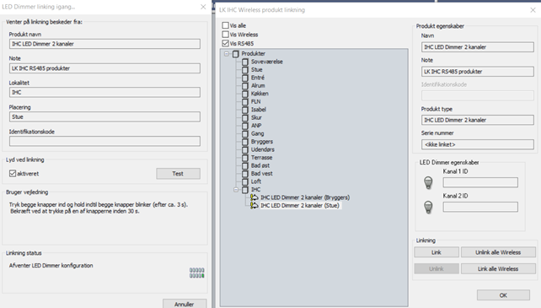
Task: Click the Kanal 1 ID field
Action: point(480,182)
